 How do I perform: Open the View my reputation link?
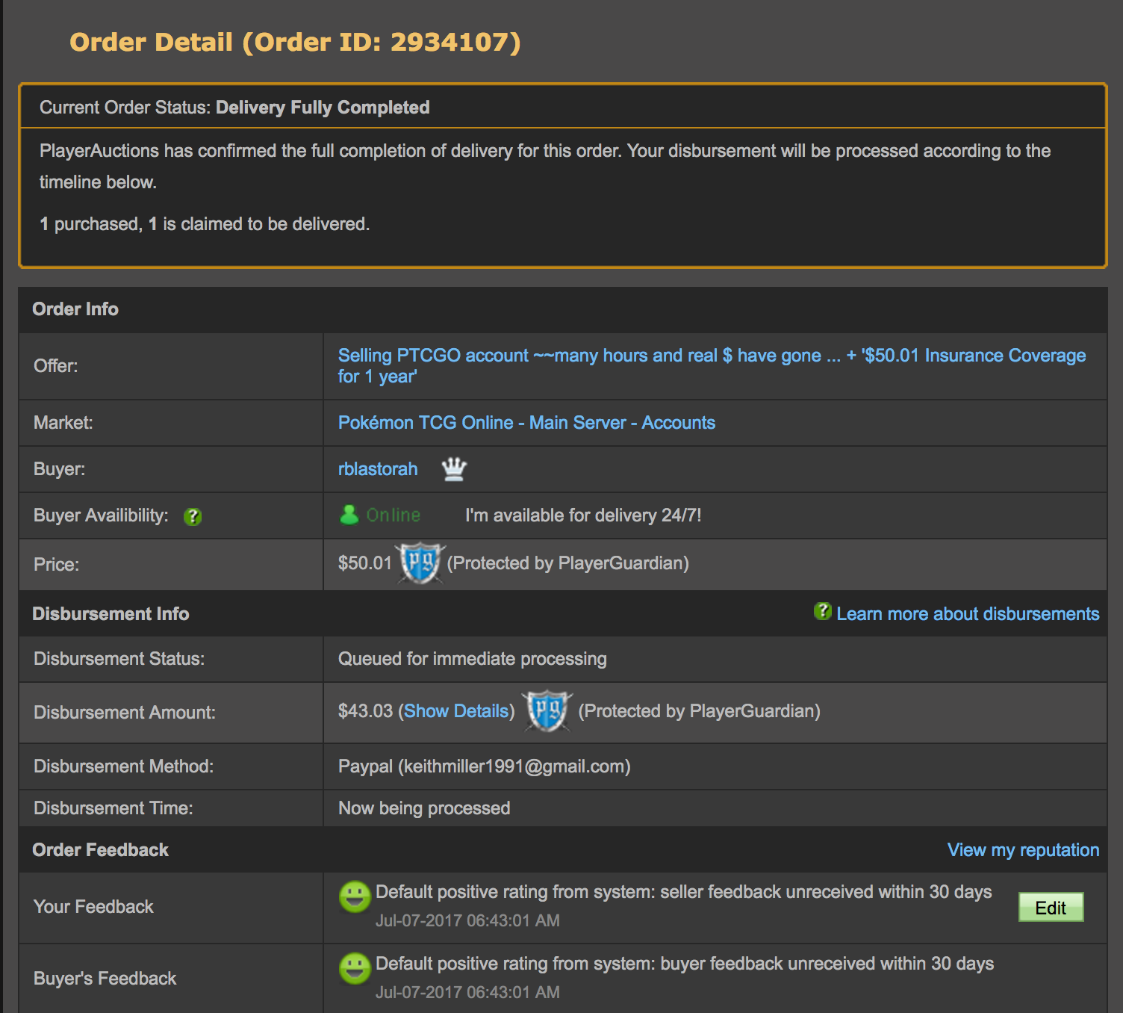coord(1022,850)
